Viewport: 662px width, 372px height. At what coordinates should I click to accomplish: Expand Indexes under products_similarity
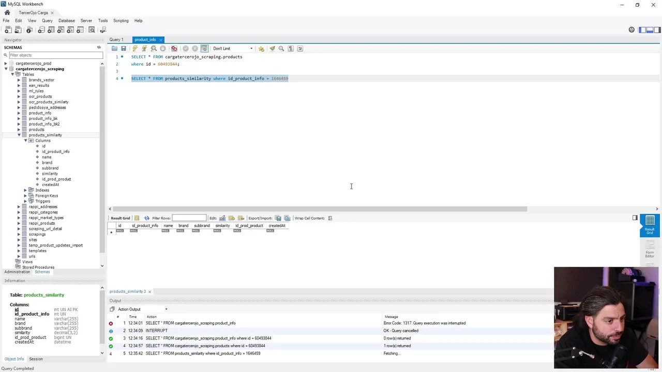[25, 190]
